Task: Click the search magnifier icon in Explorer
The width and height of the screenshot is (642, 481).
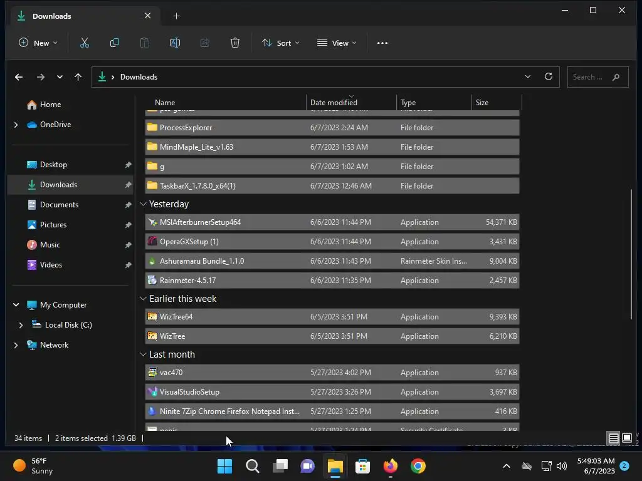Action: pos(616,77)
